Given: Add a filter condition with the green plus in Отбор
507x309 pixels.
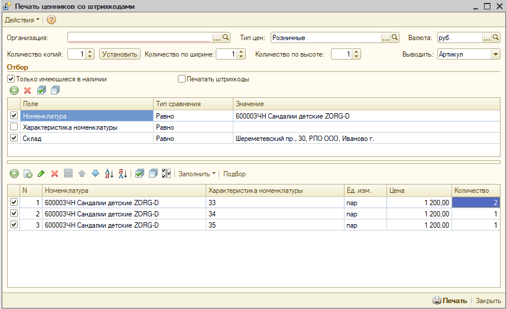Looking at the screenshot, I should [x=14, y=90].
